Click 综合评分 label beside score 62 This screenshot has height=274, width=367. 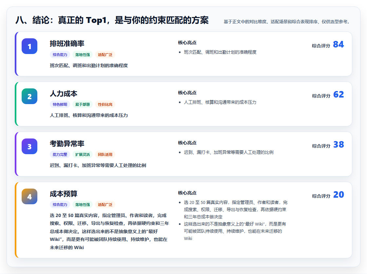coord(321,96)
